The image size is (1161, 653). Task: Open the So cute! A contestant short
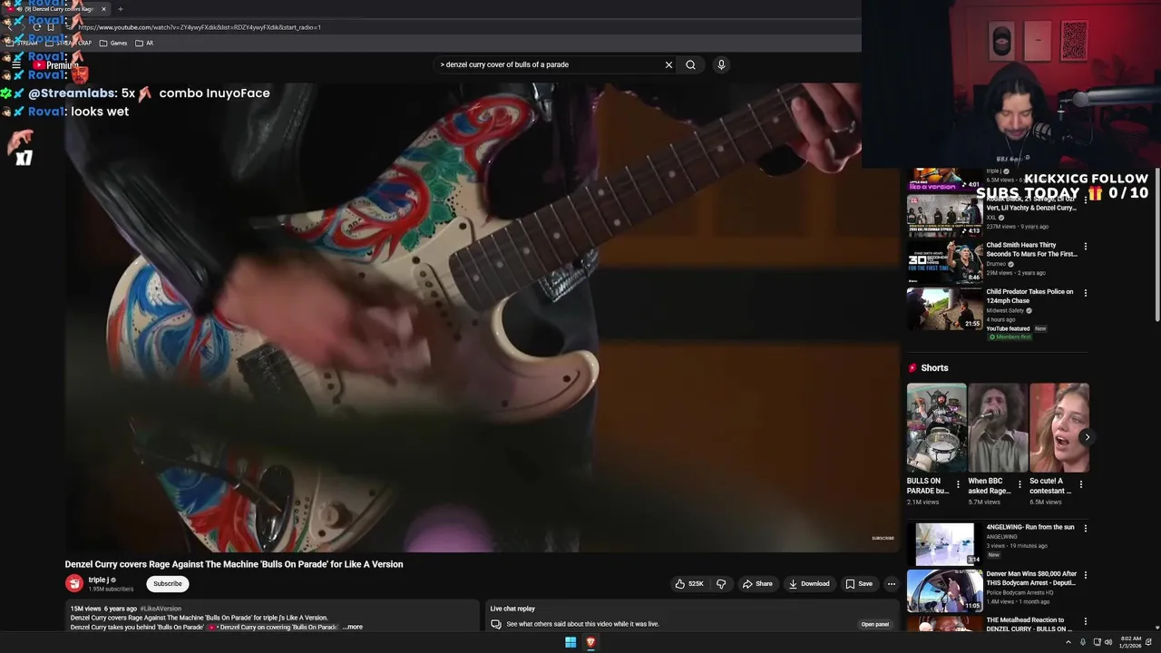pos(1059,427)
